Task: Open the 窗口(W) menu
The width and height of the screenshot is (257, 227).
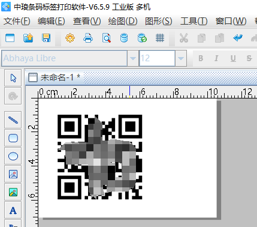Action: pos(231,21)
